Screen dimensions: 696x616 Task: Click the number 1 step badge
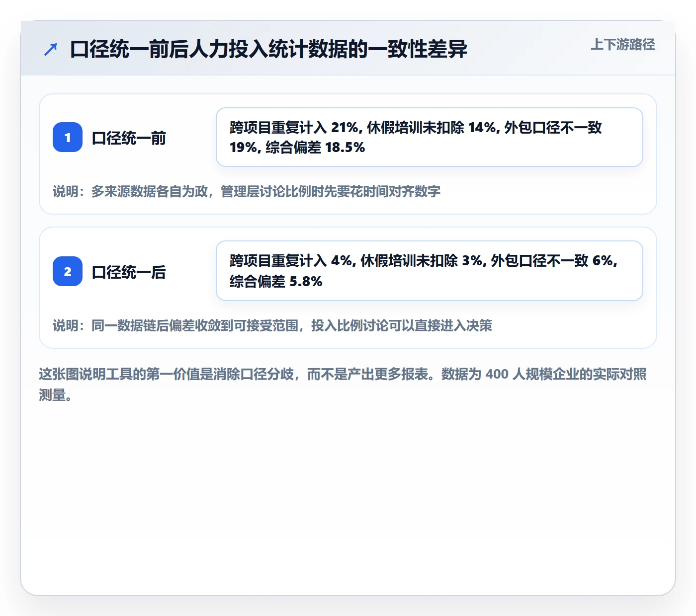(x=68, y=137)
